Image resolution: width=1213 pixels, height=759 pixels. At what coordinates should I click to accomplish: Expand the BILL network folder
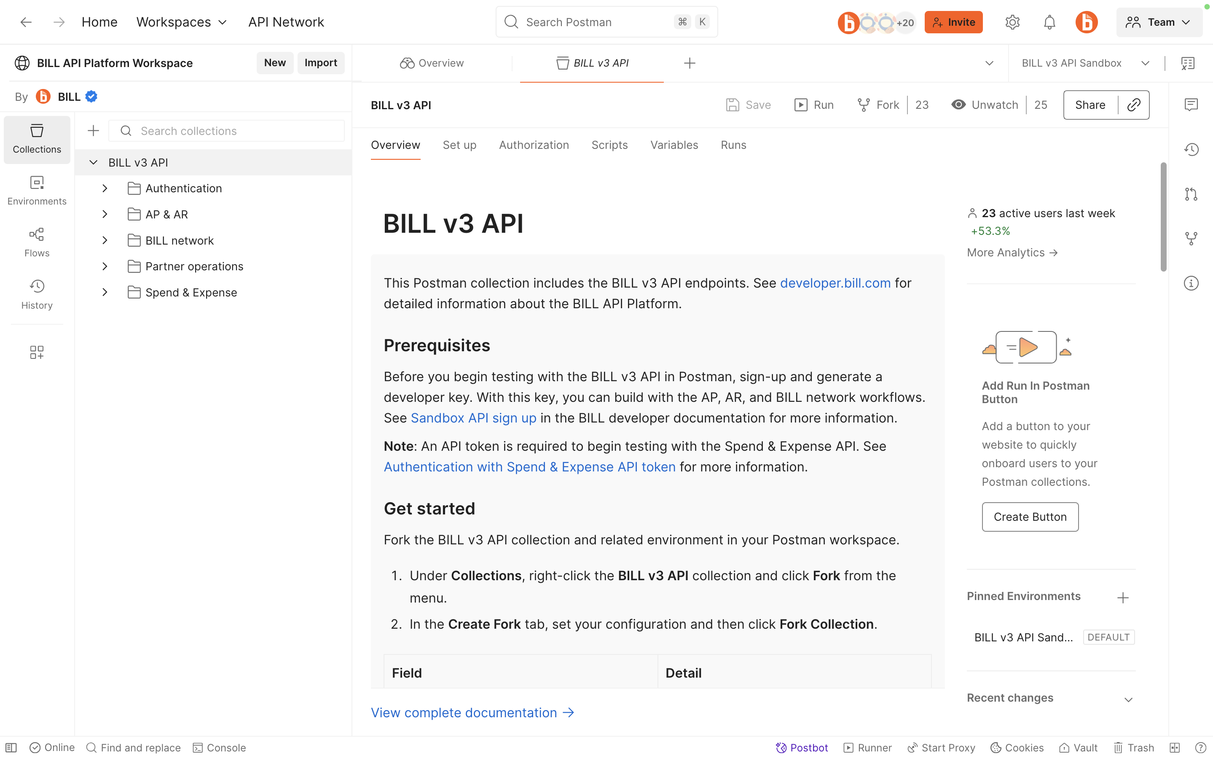[x=105, y=240]
